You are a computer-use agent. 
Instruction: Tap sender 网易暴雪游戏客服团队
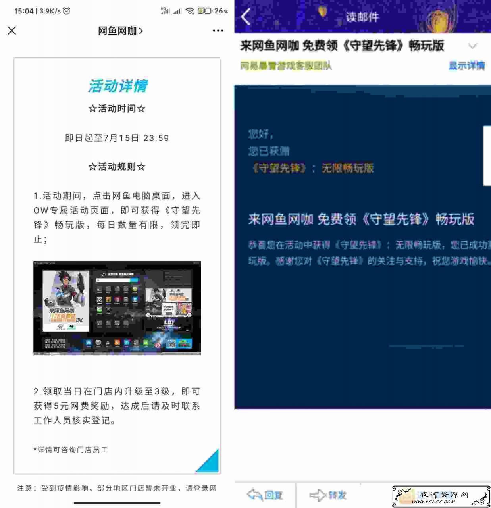(x=286, y=65)
